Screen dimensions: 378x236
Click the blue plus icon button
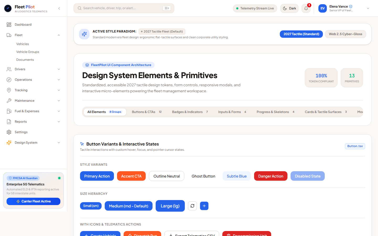[x=204, y=206]
